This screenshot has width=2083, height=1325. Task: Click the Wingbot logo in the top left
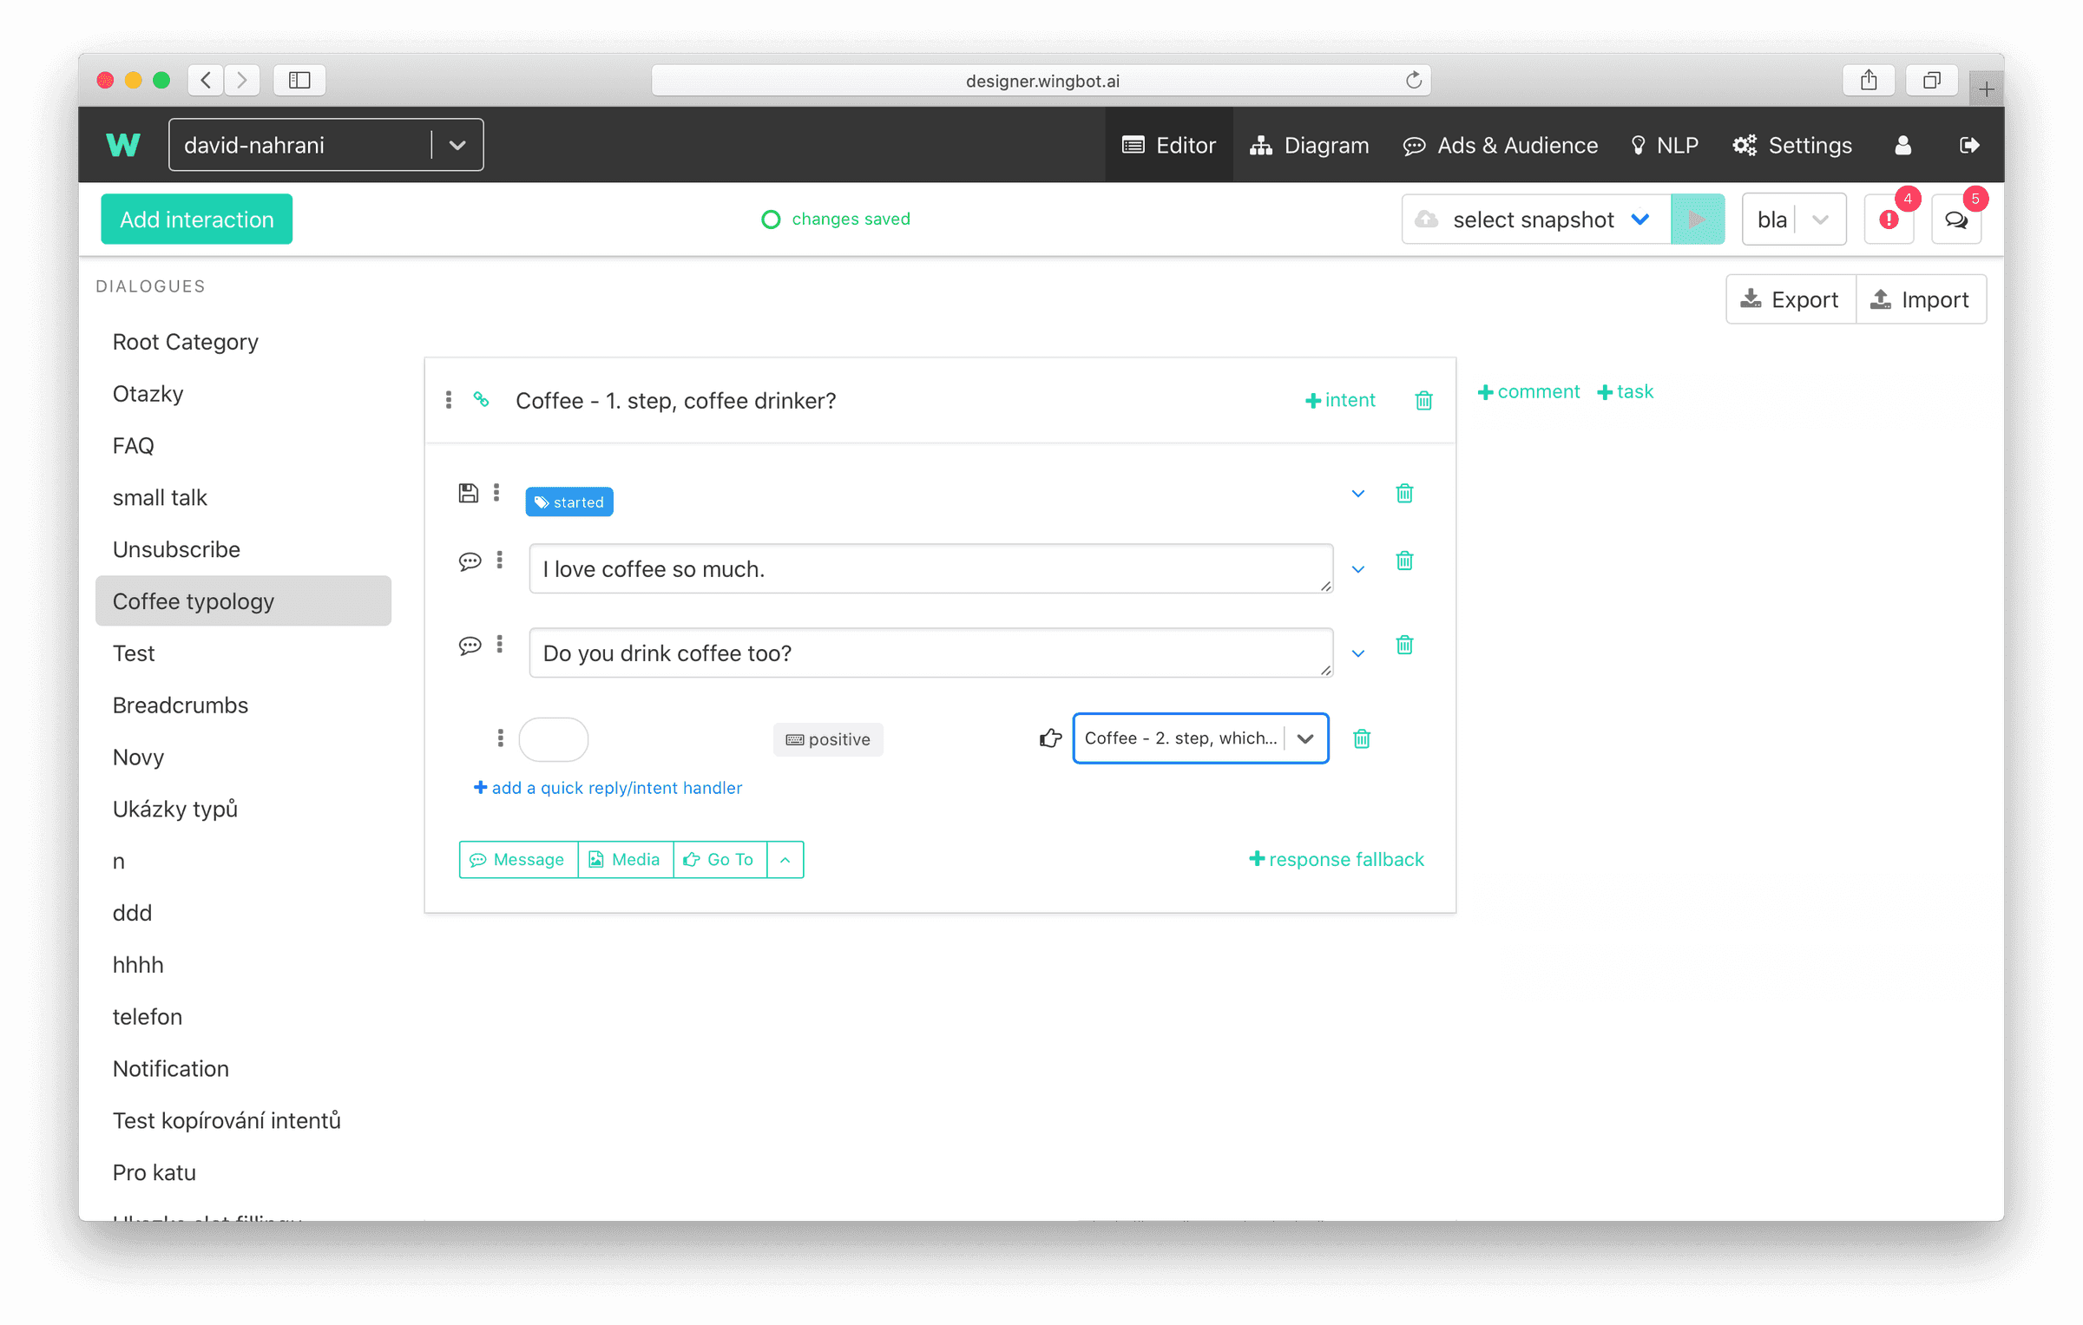click(x=123, y=144)
